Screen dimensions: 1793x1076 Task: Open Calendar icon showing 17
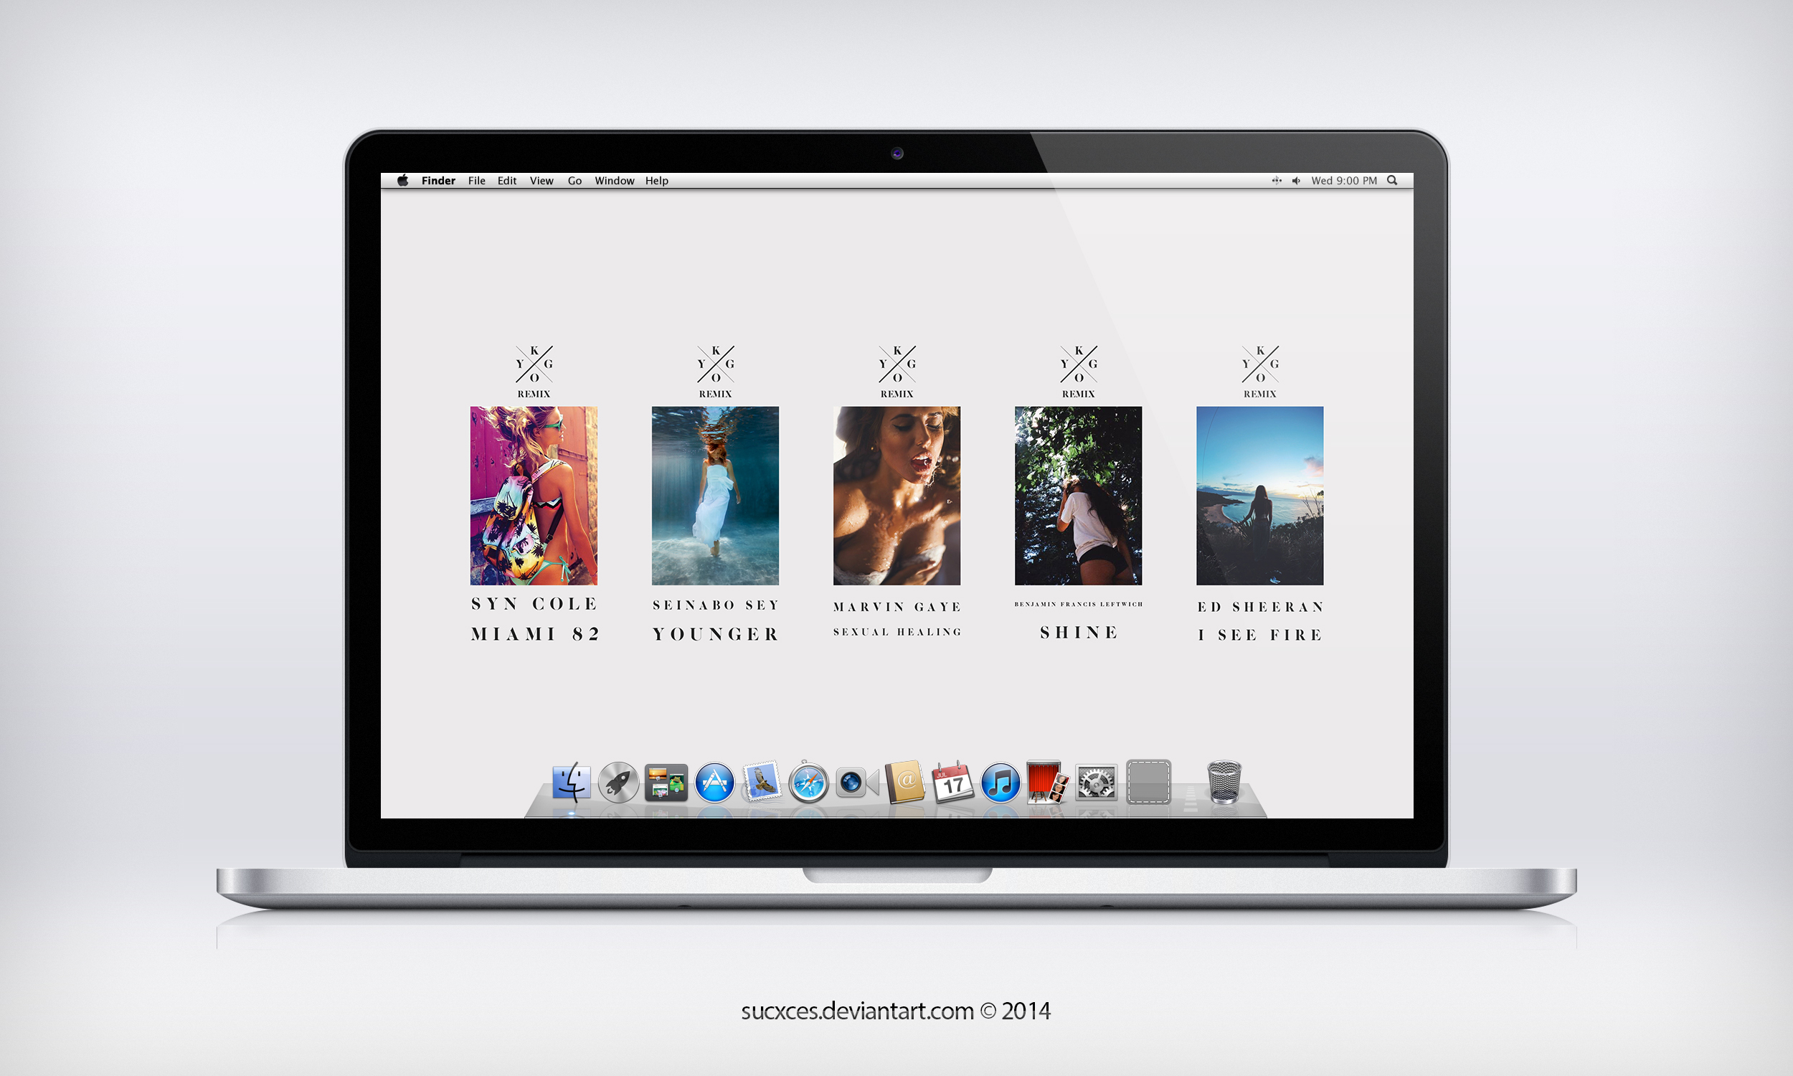[x=952, y=782]
